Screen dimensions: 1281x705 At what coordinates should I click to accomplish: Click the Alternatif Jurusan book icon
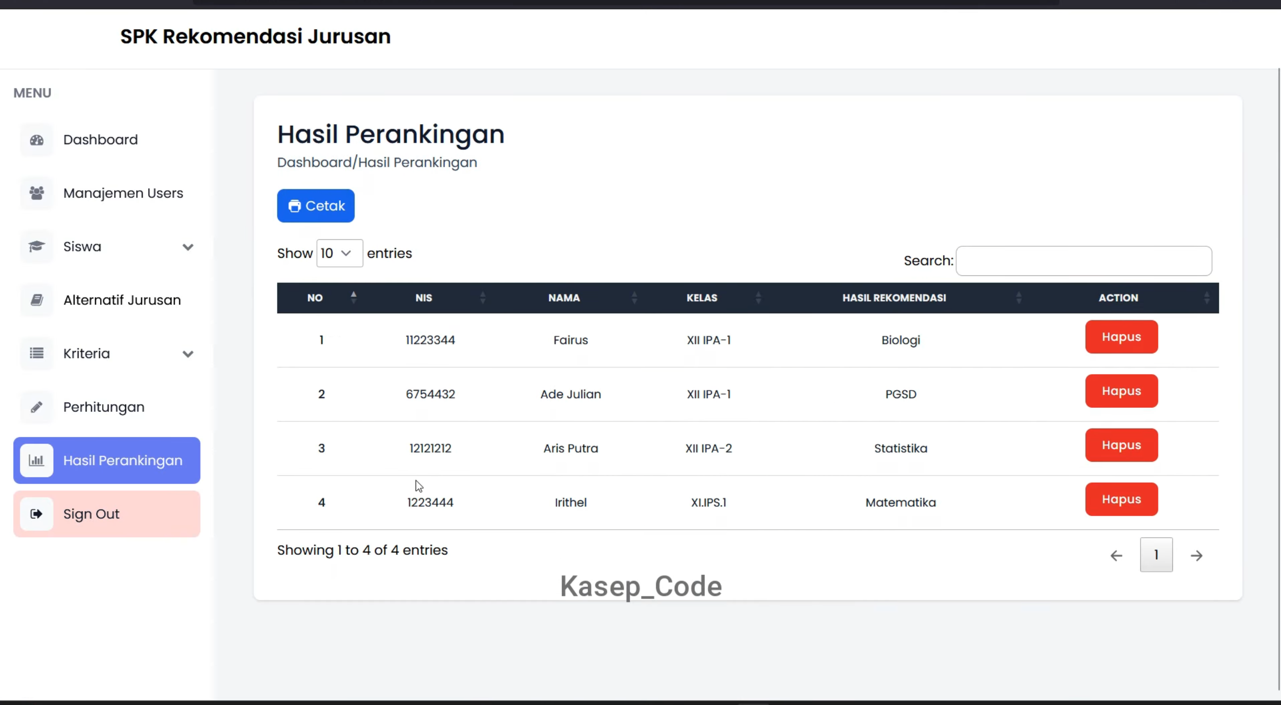[x=37, y=300]
